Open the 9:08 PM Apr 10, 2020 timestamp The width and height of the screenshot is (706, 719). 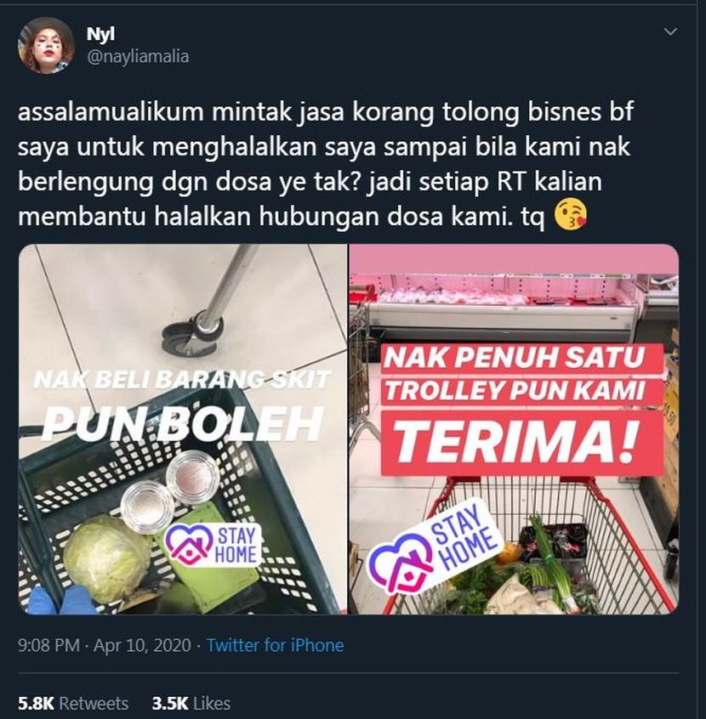coord(105,645)
